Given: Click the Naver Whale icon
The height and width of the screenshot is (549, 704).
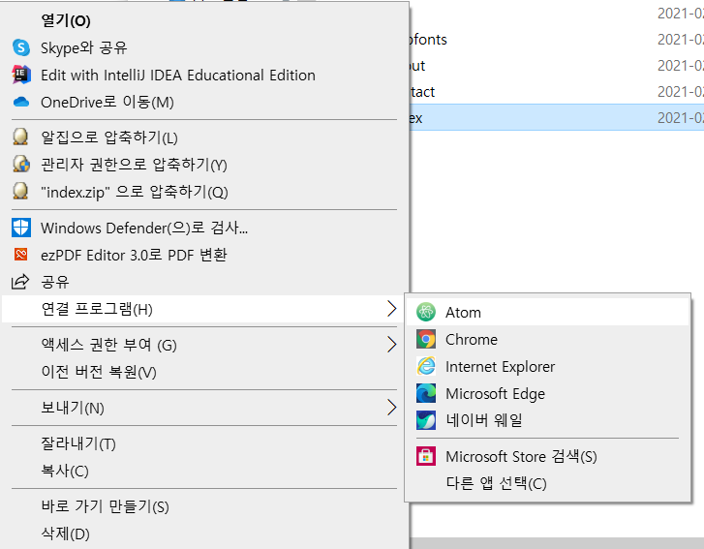Looking at the screenshot, I should [426, 420].
